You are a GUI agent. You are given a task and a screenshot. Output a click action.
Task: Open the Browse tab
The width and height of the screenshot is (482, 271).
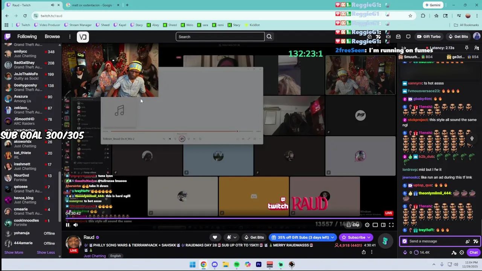tap(52, 37)
